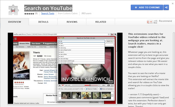This screenshot has height=107, width=175.
Task: Click the Browse DVDs Netflix tab
Action: coord(24,43)
